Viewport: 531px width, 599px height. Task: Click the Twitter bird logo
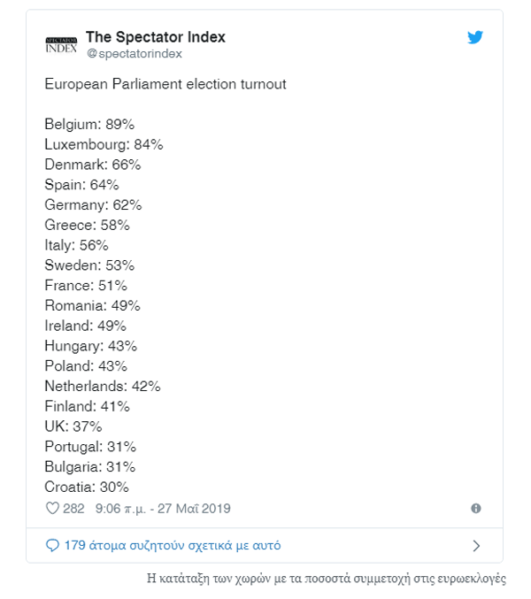[x=475, y=38]
